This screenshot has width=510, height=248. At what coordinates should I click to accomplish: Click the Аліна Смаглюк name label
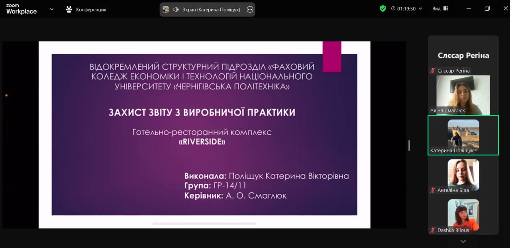click(447, 110)
